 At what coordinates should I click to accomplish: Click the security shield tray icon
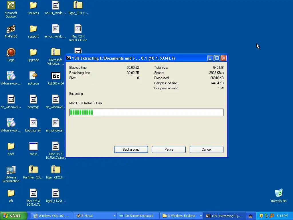click(261, 216)
